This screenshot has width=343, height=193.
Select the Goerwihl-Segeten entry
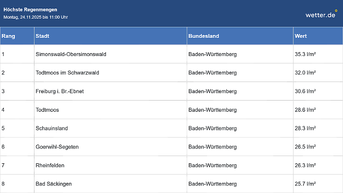[57, 147]
